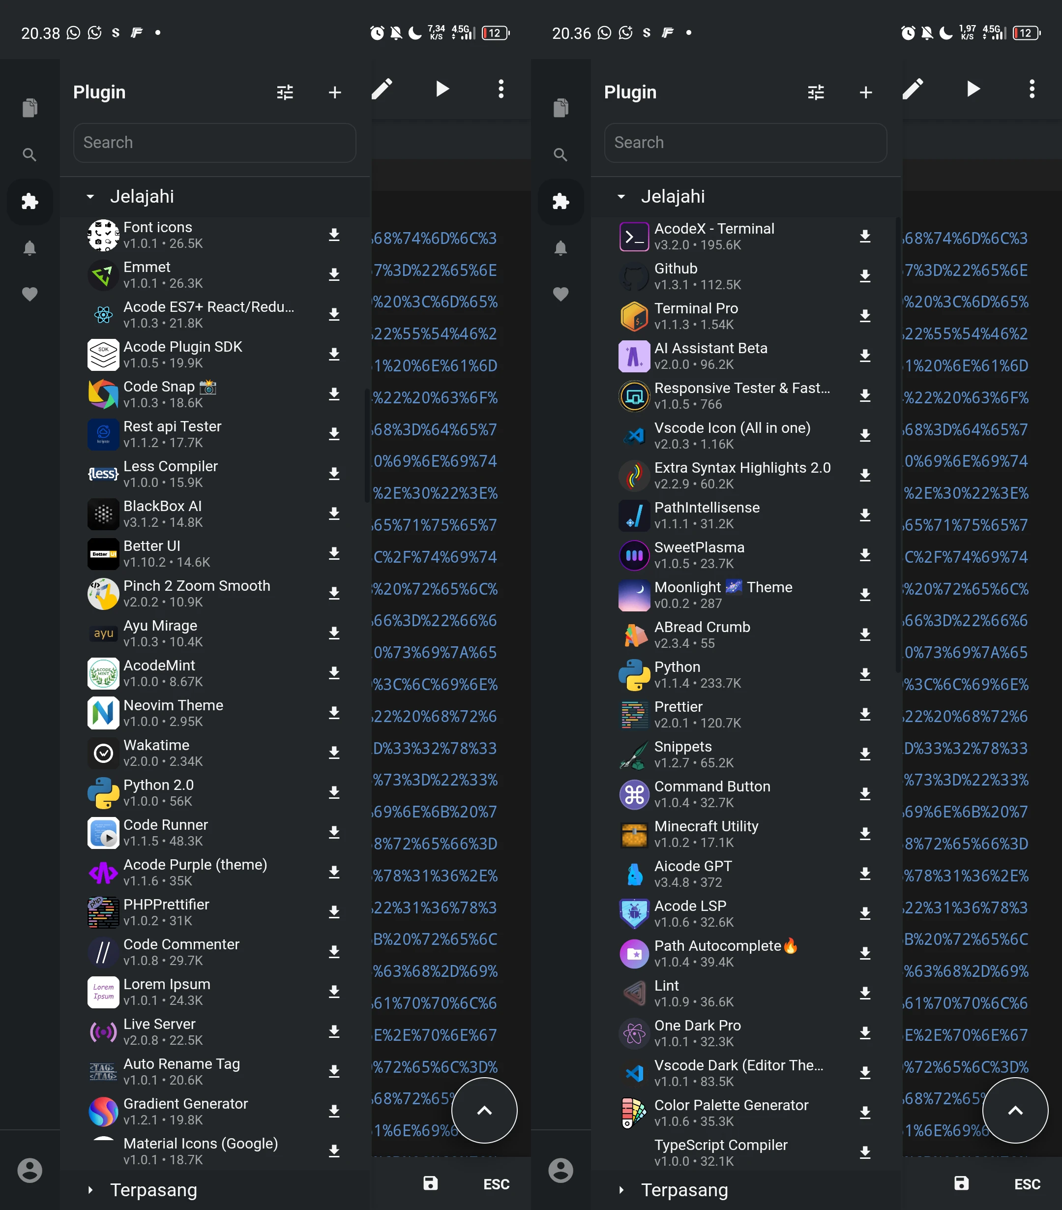The height and width of the screenshot is (1210, 1062).
Task: Open the file explorer sidebar icon
Action: point(29,107)
